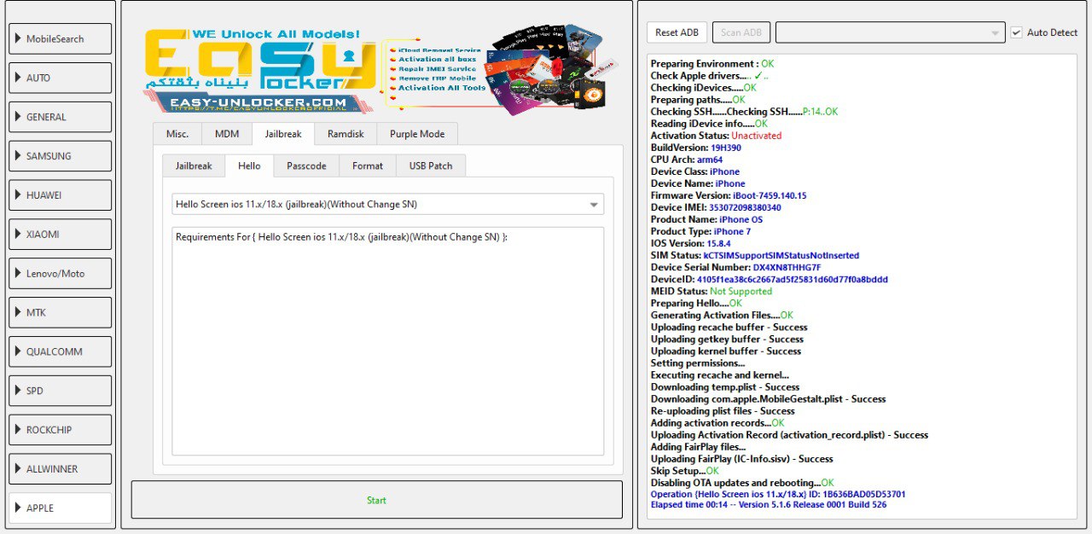Expand the MTK section
This screenshot has height=534, width=1092.
(x=61, y=312)
